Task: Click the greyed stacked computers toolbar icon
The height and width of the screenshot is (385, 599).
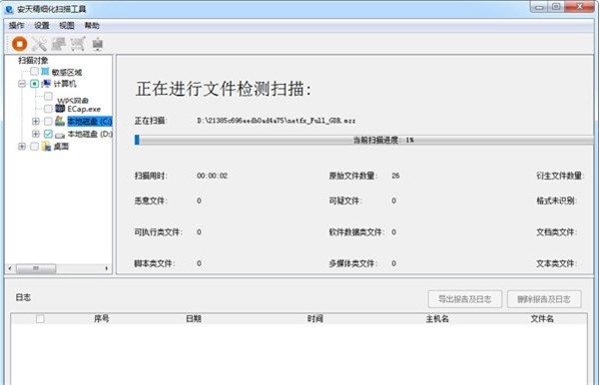Action: coord(59,44)
